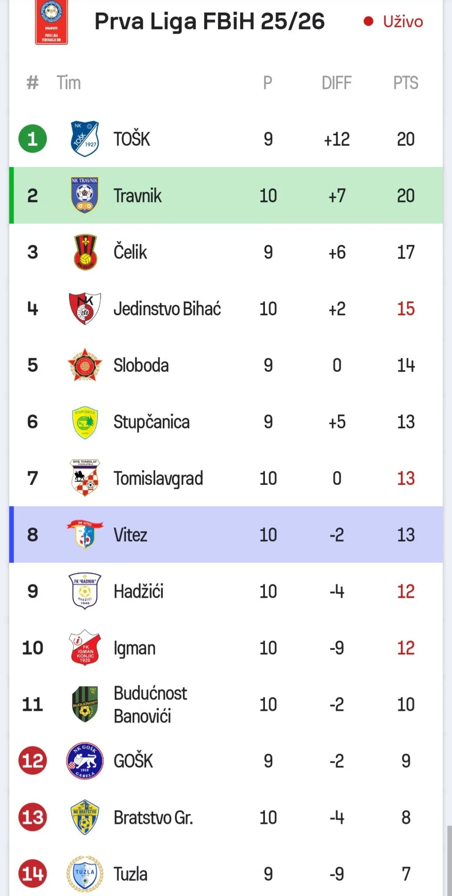The height and width of the screenshot is (896, 452).
Task: Open the Hadžići team name
Action: pyautogui.click(x=139, y=591)
